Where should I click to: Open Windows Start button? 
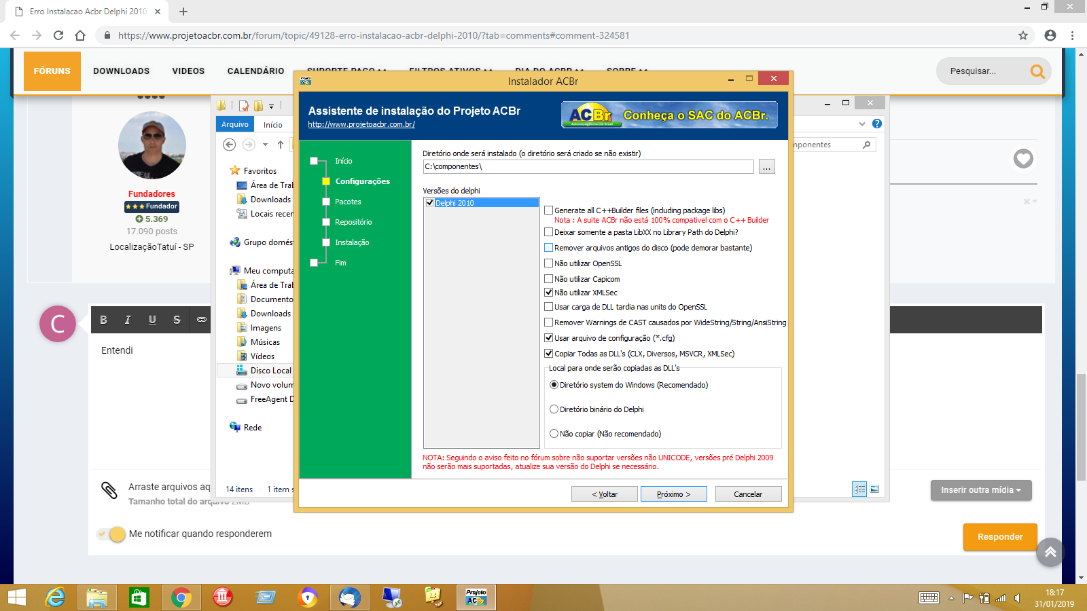click(x=16, y=597)
